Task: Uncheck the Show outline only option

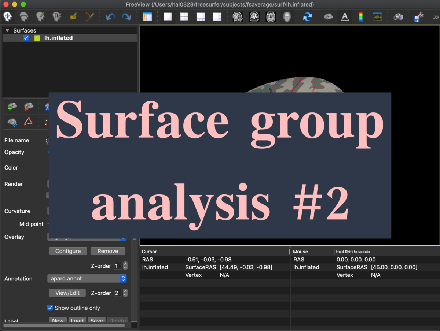Action: coord(50,308)
